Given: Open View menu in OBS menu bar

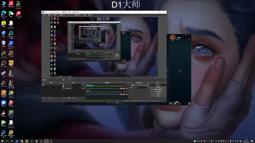Looking at the screenshot, I should click(55, 15).
